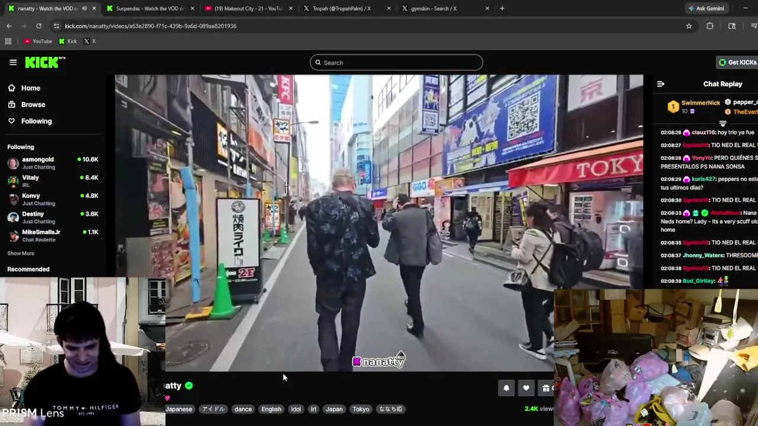
Task: Click the Recommended section heading
Action: click(28, 269)
